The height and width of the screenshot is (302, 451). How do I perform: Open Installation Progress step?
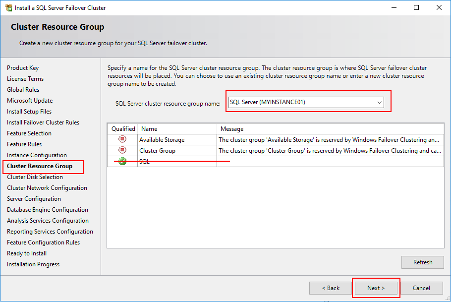point(33,265)
